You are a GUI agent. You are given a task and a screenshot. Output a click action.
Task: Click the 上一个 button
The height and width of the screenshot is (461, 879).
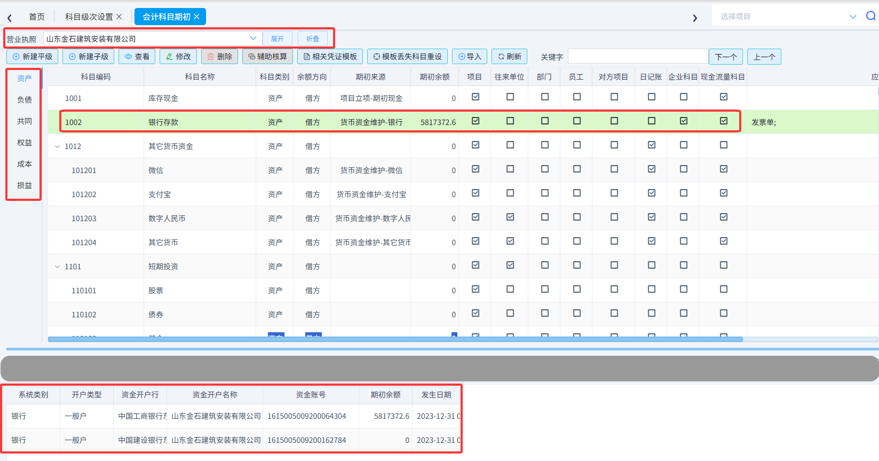coord(764,57)
